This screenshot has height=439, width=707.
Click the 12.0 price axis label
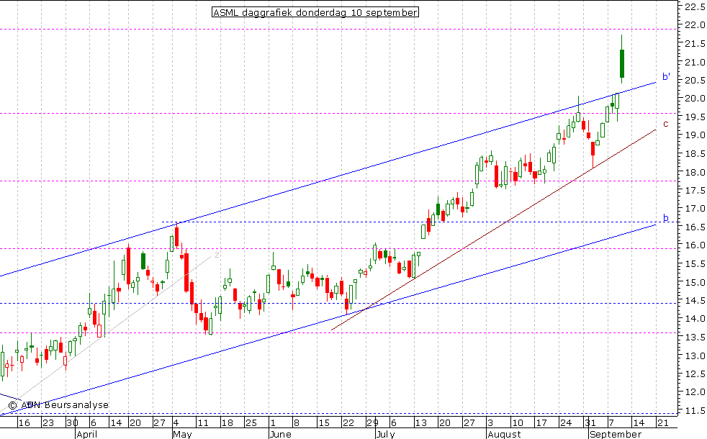point(693,392)
